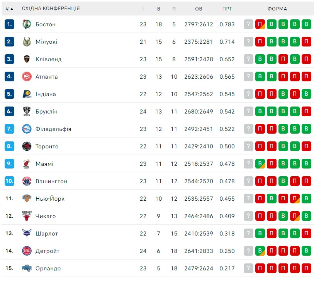Click the Chicago Bulls logo
Viewport: 314px width, 282px height.
tap(27, 216)
